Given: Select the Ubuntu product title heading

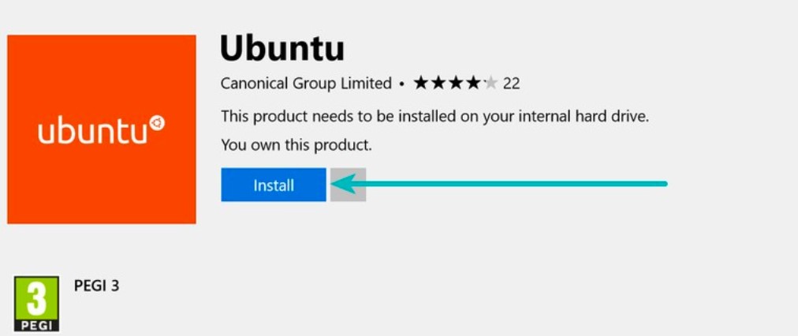Looking at the screenshot, I should click(x=282, y=49).
